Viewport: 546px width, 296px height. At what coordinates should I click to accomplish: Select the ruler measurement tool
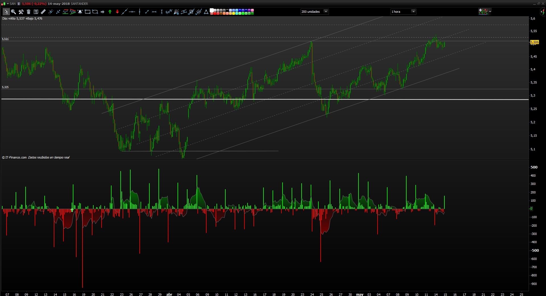click(x=43, y=12)
